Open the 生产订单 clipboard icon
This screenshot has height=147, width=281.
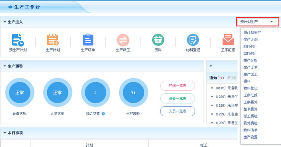coord(88,40)
